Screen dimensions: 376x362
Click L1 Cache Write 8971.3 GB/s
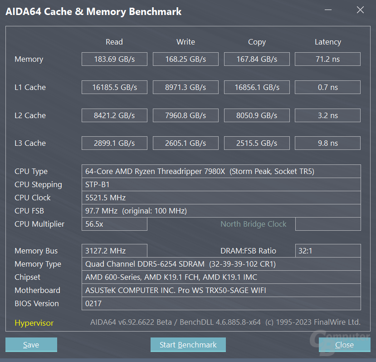[x=186, y=87]
